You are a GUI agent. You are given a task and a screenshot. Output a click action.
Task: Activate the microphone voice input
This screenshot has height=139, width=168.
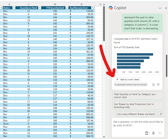pyautogui.click(x=153, y=133)
